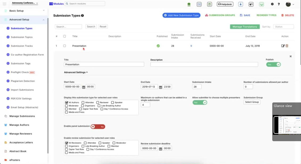Viewport: 301px width, 164px height.
Task: Open Manage Submissions in sidebar
Action: pos(22,116)
